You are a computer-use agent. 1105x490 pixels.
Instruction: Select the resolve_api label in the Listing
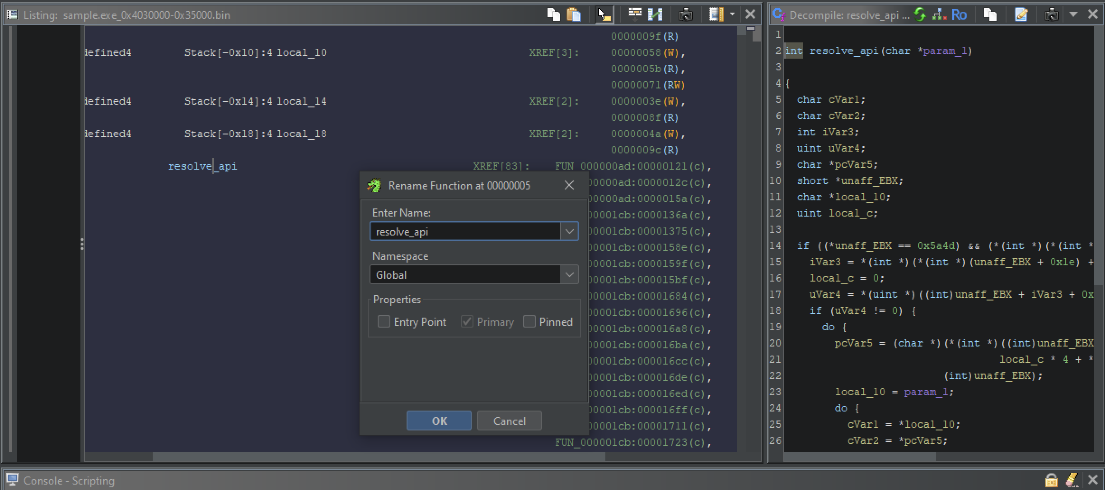pos(202,166)
